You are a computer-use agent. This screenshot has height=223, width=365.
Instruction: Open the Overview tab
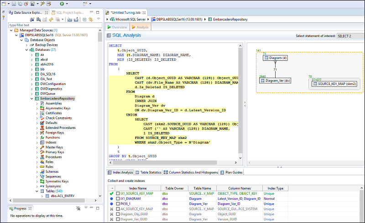[117, 27]
